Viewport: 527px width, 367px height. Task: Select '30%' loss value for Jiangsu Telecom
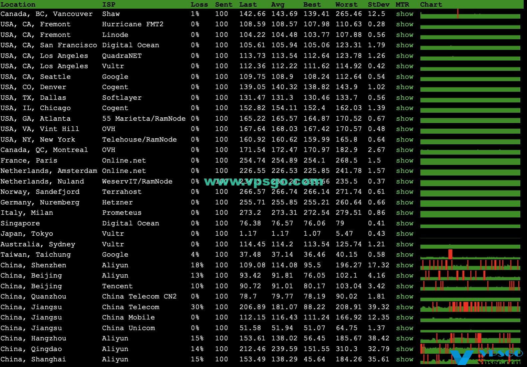click(x=197, y=307)
